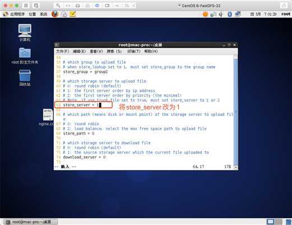Click the VMware pause/suspend toolbar button

coord(26,6)
